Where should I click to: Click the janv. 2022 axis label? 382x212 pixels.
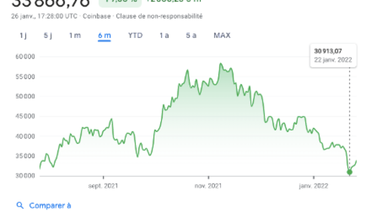click(x=313, y=186)
